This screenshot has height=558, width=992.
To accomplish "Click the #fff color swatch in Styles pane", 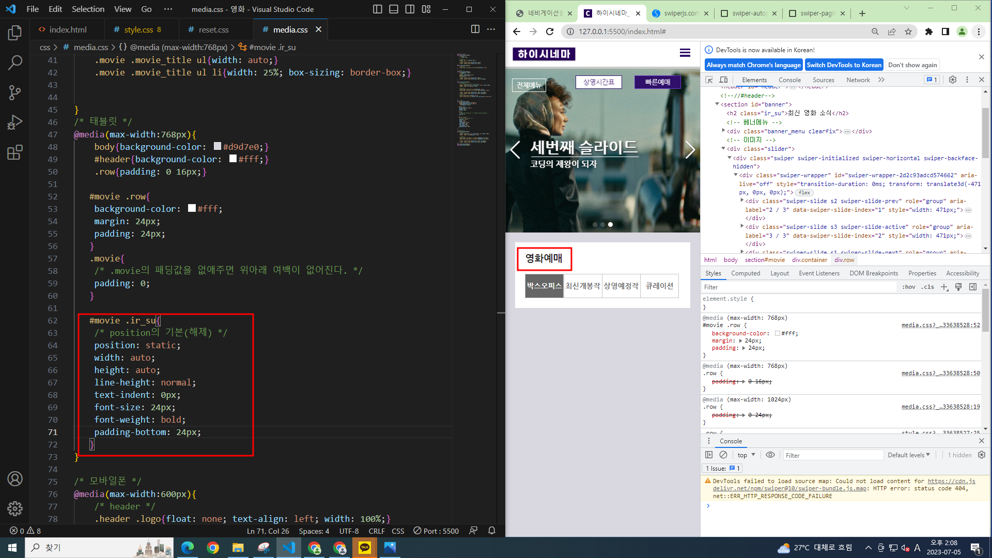I will pyautogui.click(x=777, y=333).
